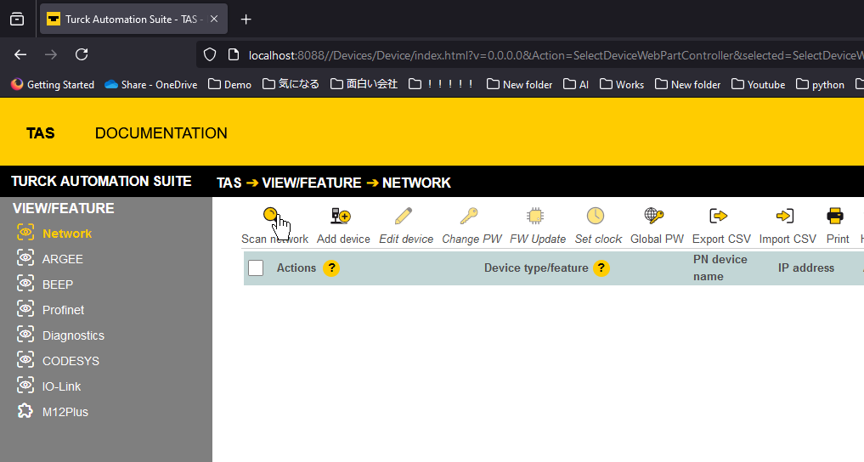
Task: Click the Import CSV icon
Action: [x=785, y=216]
